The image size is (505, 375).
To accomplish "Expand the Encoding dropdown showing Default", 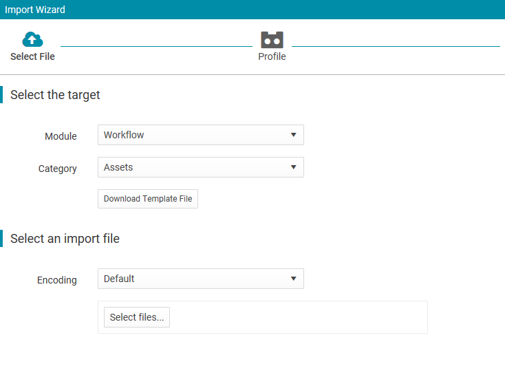I will point(201,279).
